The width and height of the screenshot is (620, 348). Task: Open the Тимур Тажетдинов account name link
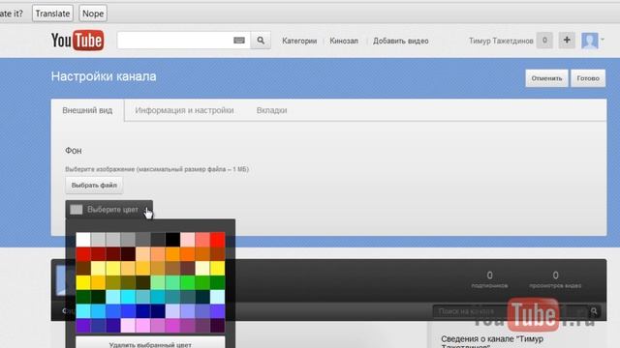(501, 41)
